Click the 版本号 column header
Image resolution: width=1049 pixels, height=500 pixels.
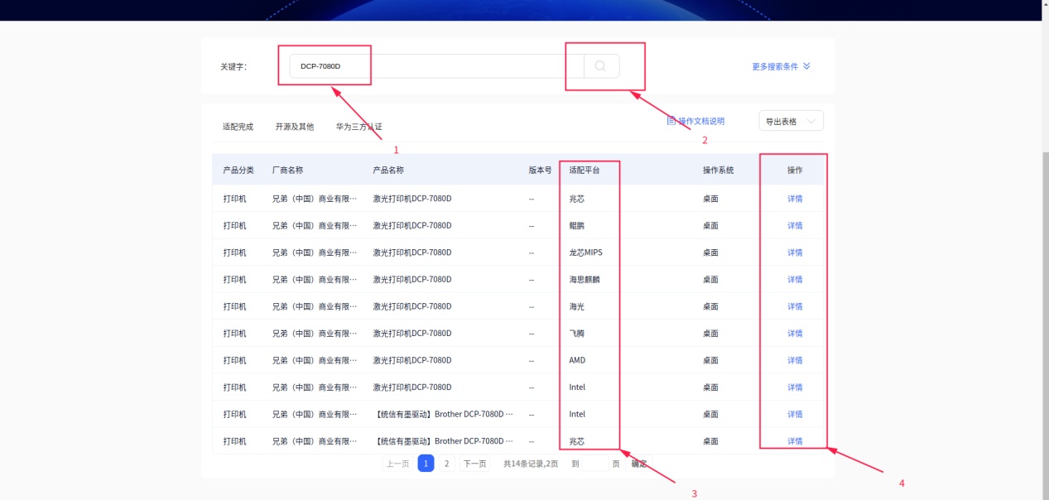[x=540, y=170]
